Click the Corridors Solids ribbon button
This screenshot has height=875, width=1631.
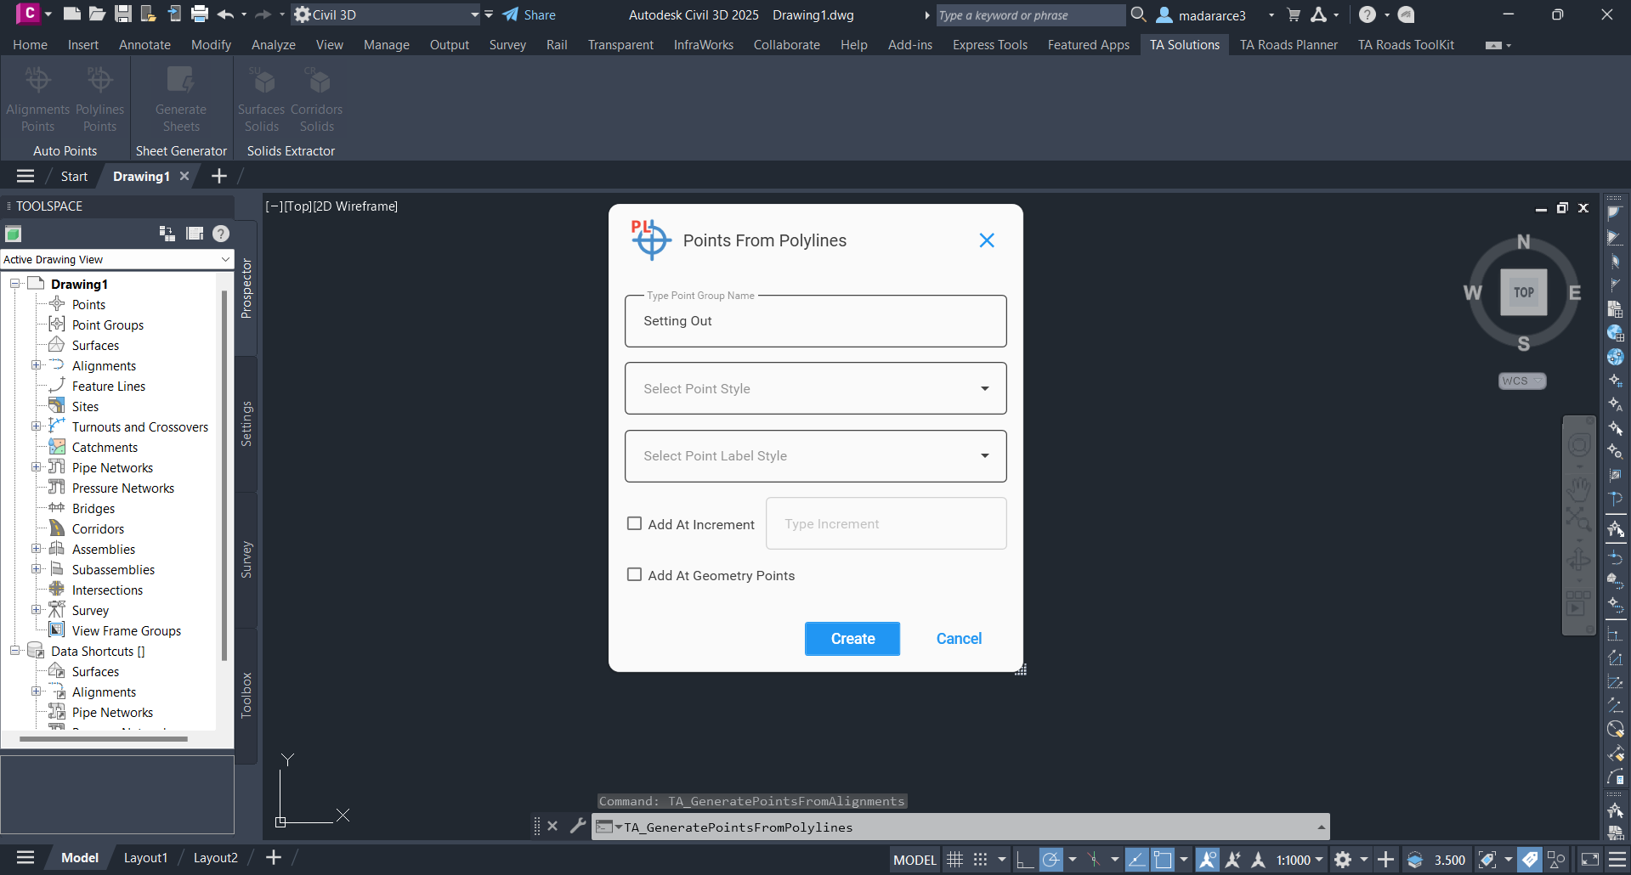click(316, 100)
